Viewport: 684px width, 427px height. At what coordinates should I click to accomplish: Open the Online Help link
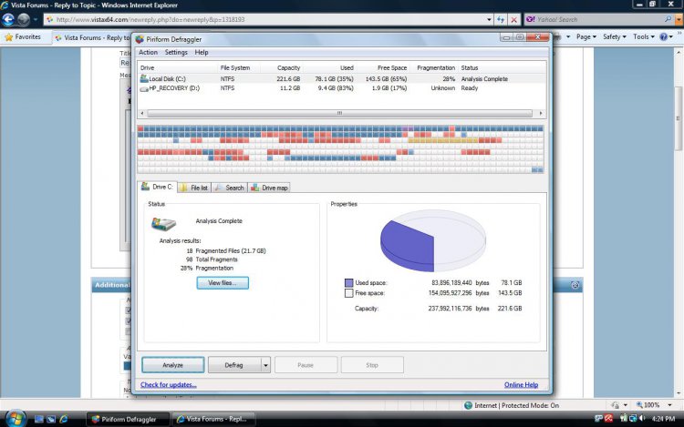[521, 385]
